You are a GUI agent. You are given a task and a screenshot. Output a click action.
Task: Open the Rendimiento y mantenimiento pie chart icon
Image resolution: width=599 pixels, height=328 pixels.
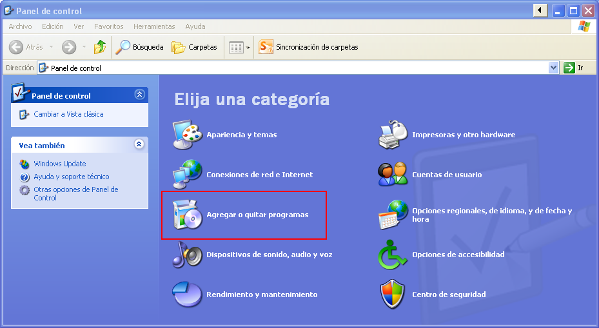pos(188,294)
